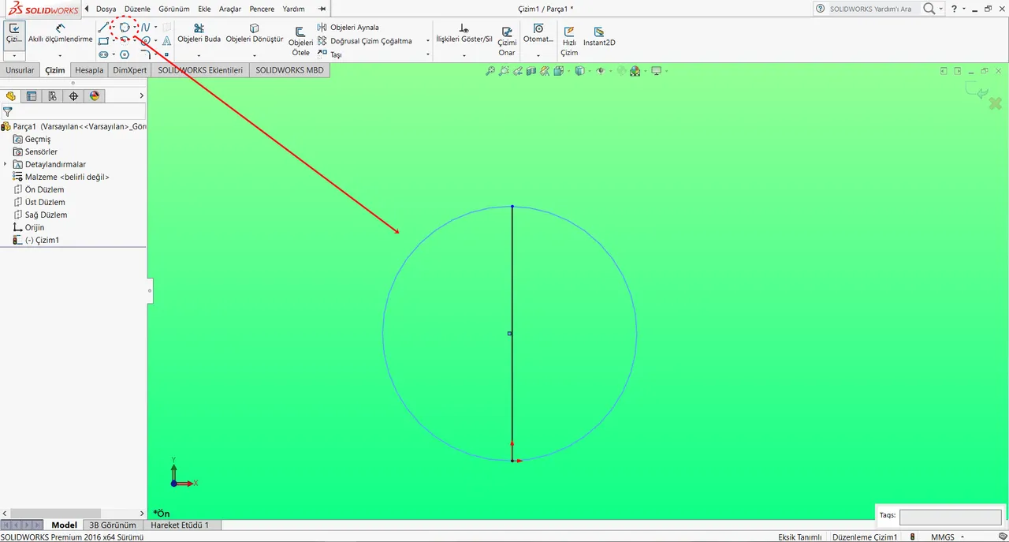1009x542 pixels.
Task: Open the DisplayManager color ball tab
Action: coord(95,96)
